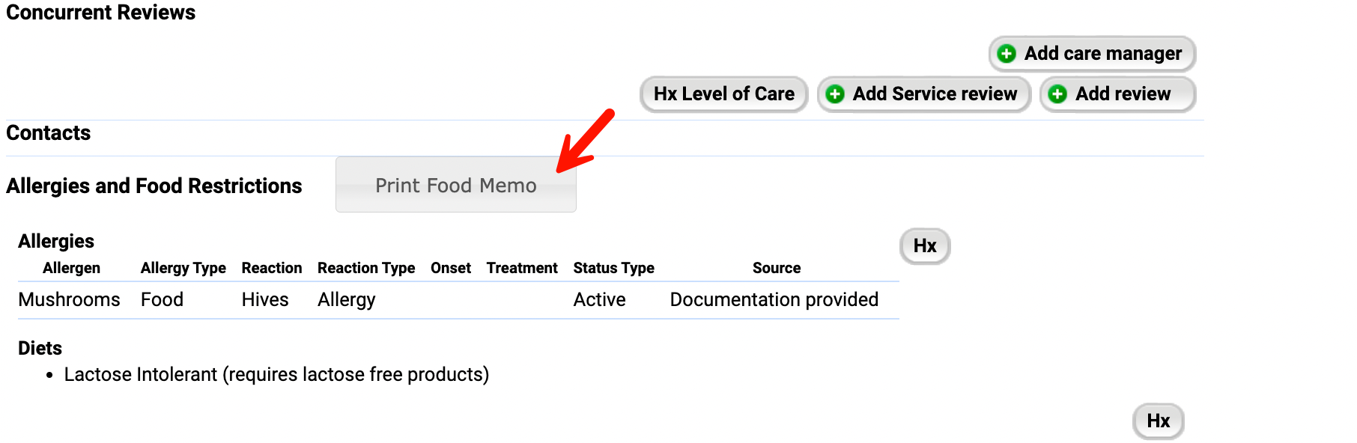
Task: Click the Status Type column header
Action: pos(614,268)
